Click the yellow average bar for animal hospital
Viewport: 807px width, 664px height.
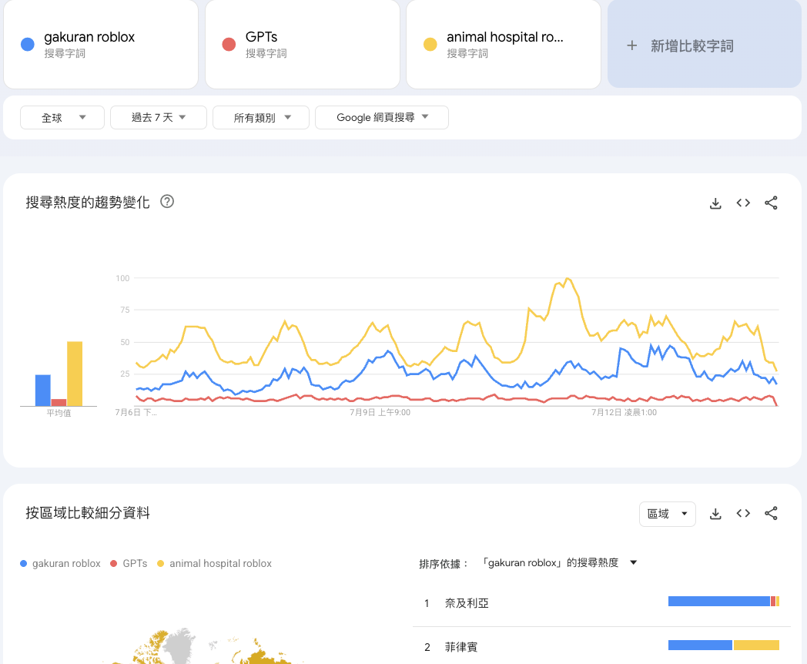pos(75,374)
